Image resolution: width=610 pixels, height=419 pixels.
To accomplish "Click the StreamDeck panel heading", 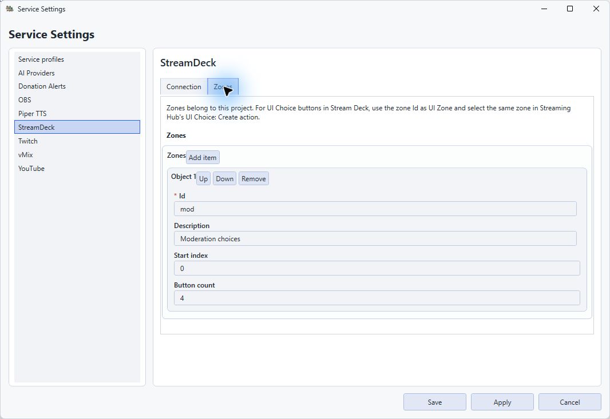I will click(x=188, y=63).
